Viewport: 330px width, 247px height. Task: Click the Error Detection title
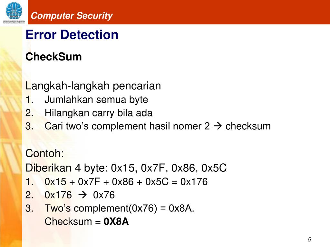coord(72,35)
